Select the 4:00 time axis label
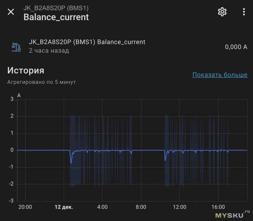The image size is (253, 221). (102, 207)
